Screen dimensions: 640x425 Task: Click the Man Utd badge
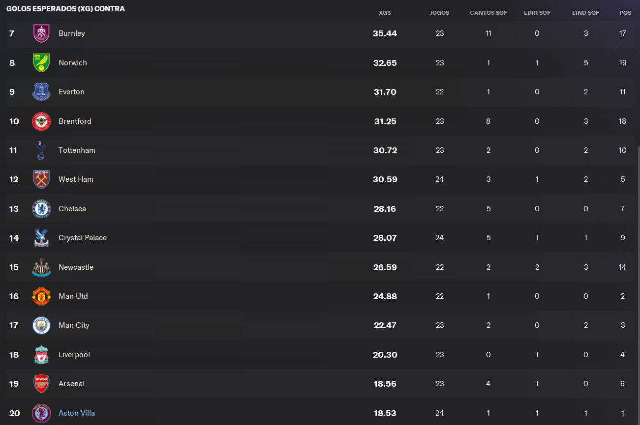click(41, 296)
